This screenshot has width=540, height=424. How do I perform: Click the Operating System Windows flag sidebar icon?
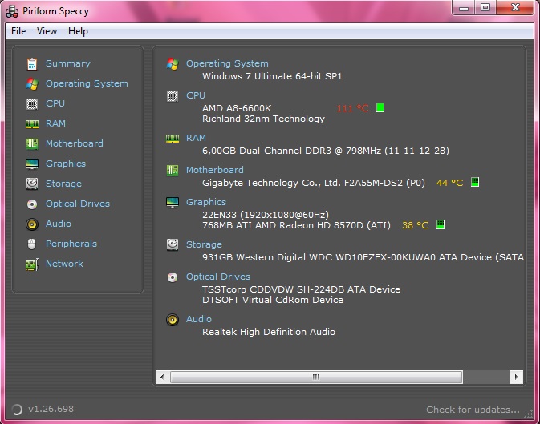click(32, 83)
